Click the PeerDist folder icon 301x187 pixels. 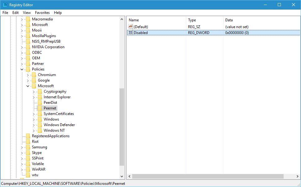coord(40,103)
